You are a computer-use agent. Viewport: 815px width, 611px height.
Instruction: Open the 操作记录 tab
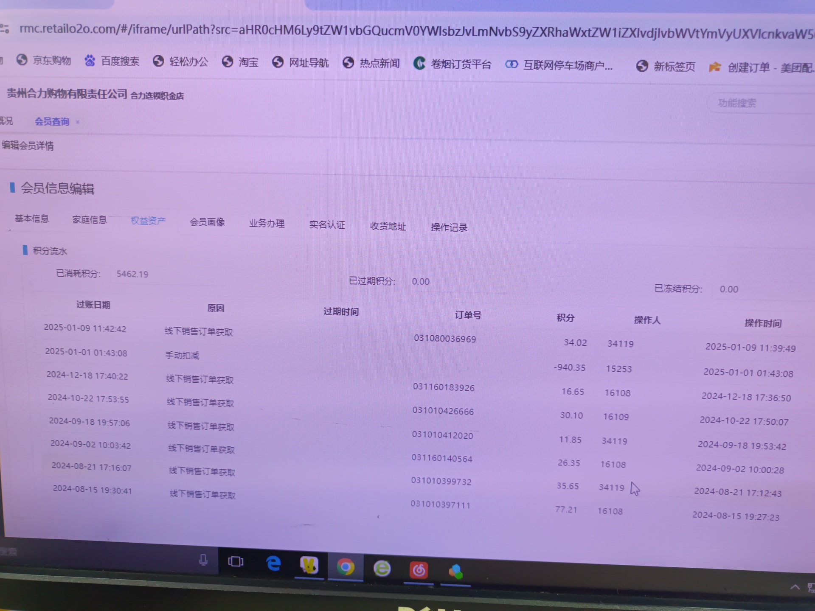[449, 227]
